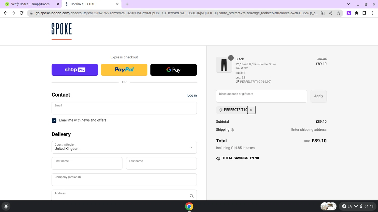Click the struck-through £99.00 price

tap(322, 59)
